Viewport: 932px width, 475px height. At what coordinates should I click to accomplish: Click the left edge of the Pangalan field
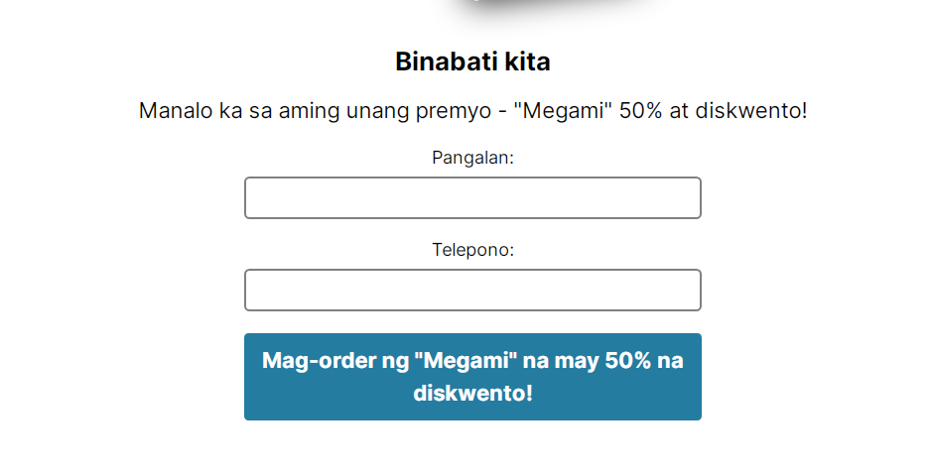[x=254, y=197]
